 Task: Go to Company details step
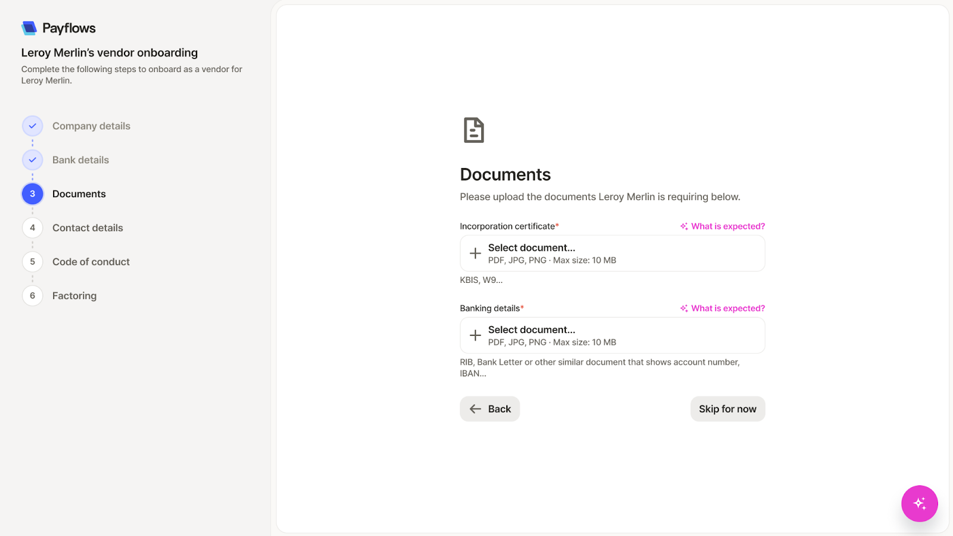91,126
